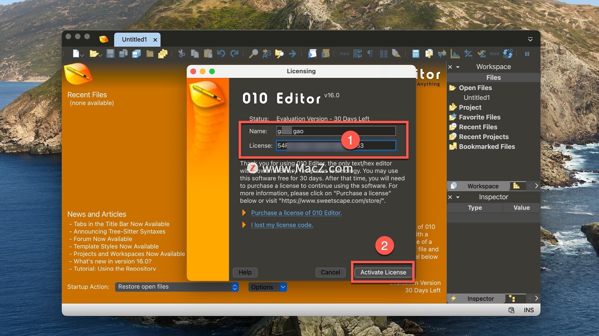Expand Purchase a license arrow
The width and height of the screenshot is (599, 336).
point(244,213)
